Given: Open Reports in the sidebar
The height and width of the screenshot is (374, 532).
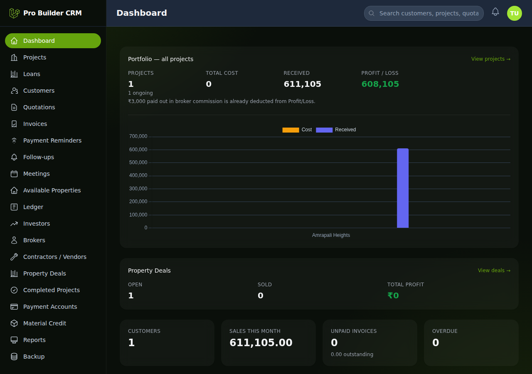Looking at the screenshot, I should [53, 340].
